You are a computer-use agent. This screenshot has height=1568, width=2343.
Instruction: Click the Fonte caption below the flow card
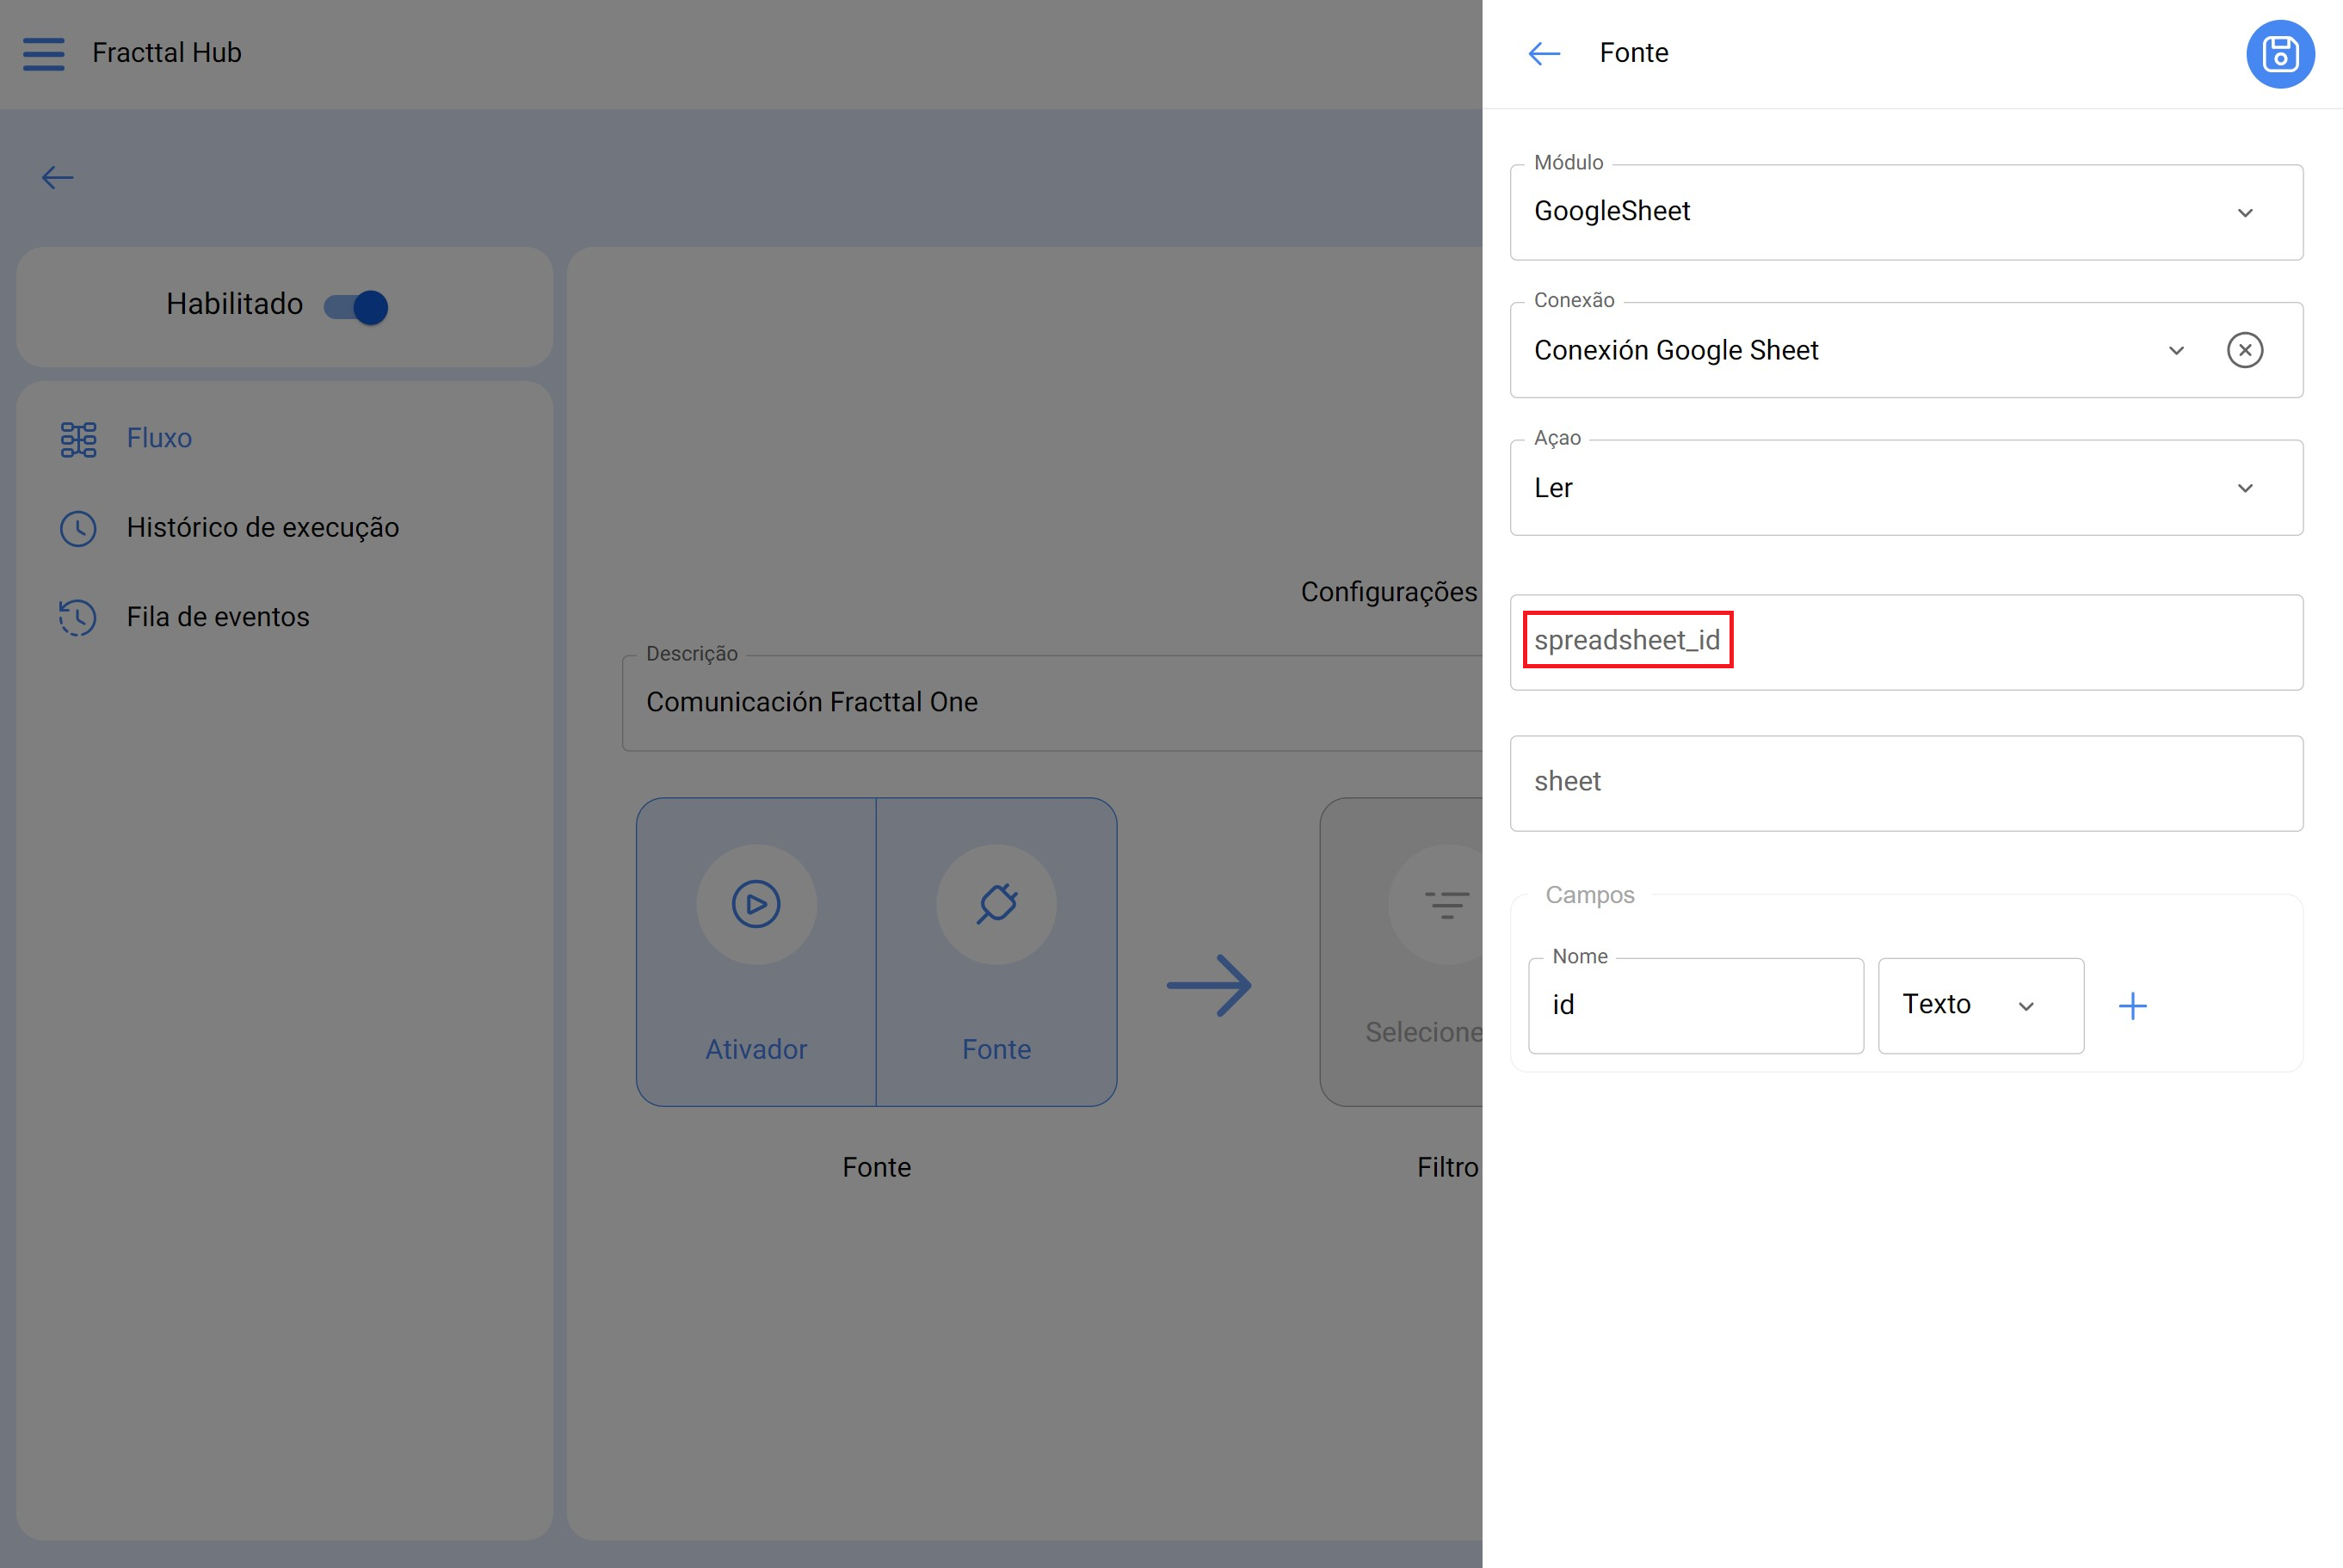tap(877, 1167)
